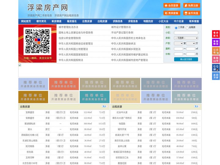The width and height of the screenshot is (220, 165).
Task: Click 浮梁房产网出租房信息 tagline
Action: [67, 16]
